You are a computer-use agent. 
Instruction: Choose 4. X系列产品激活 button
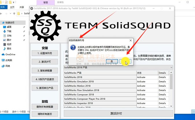pos(45,79)
